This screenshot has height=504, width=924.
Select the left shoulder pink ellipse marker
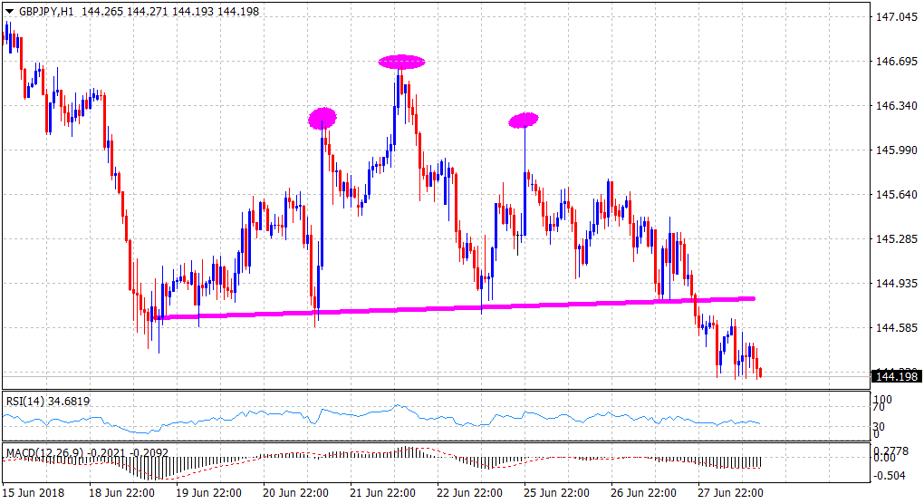322,118
